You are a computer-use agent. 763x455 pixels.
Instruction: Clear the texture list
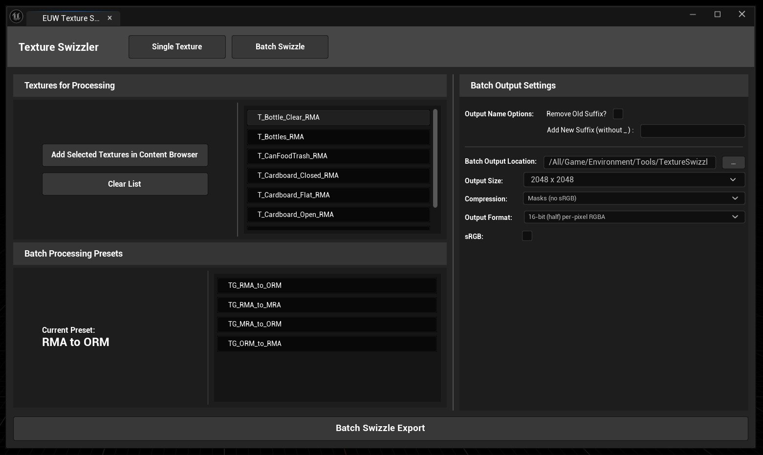[x=125, y=184]
